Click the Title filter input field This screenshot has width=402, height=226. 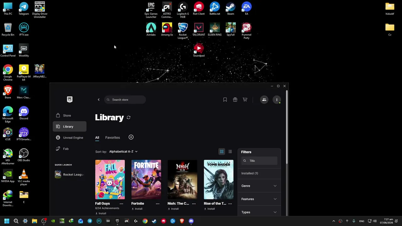pyautogui.click(x=259, y=161)
